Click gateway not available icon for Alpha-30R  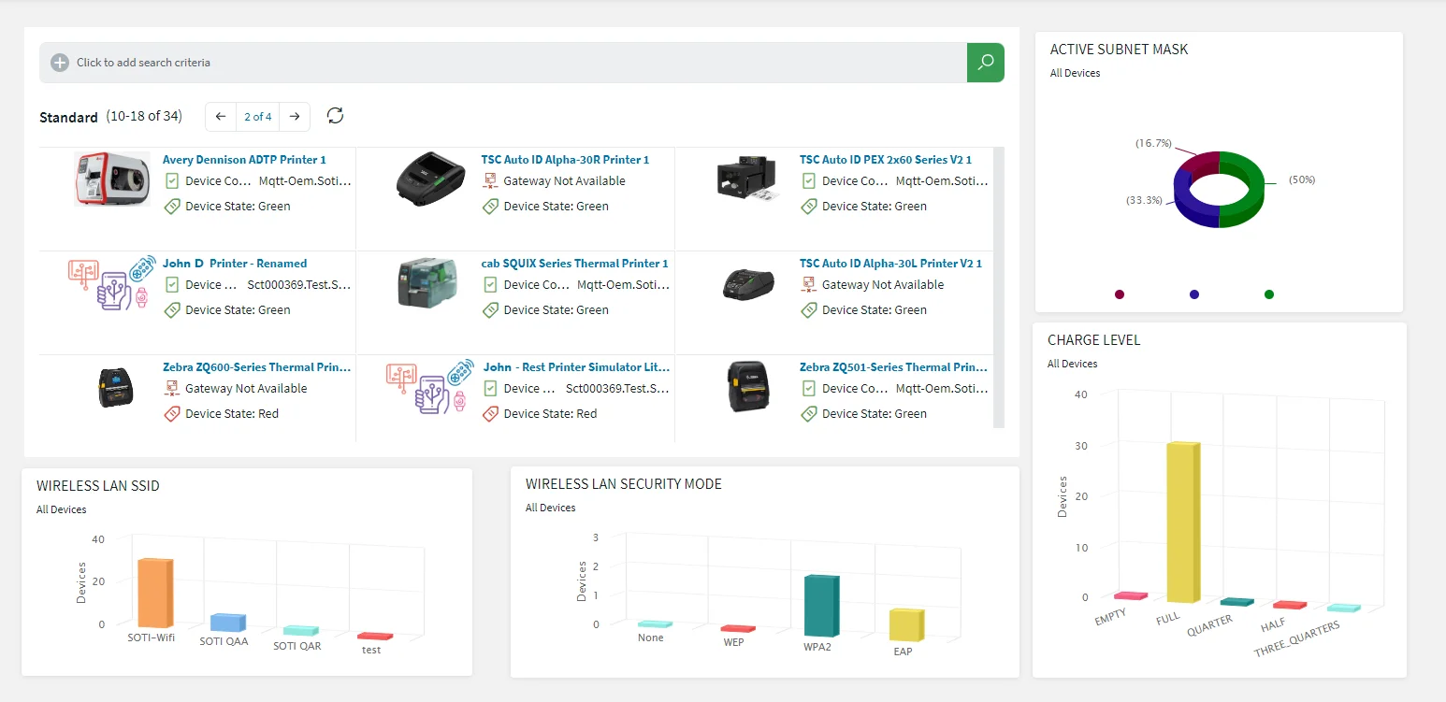[x=490, y=181]
